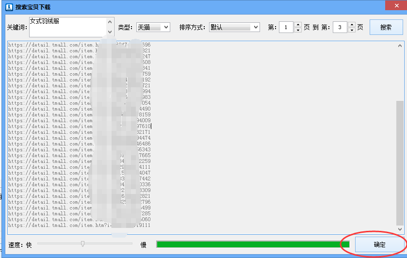Screen dimensions: 407x258
Task: Click the results list scroll-down arrow
Action: (400, 229)
